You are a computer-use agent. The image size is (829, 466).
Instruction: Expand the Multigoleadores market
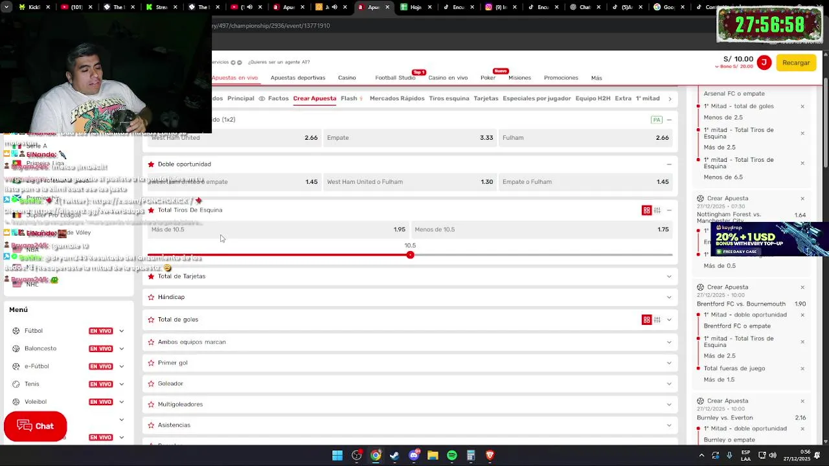coord(669,405)
